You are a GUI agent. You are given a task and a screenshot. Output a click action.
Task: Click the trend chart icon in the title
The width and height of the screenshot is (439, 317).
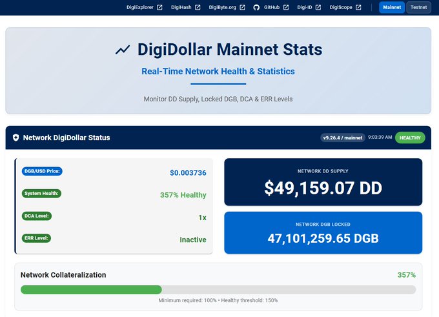[123, 50]
